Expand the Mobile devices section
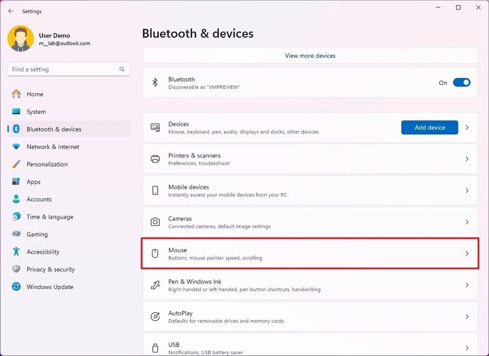This screenshot has height=356, width=489. pos(466,190)
